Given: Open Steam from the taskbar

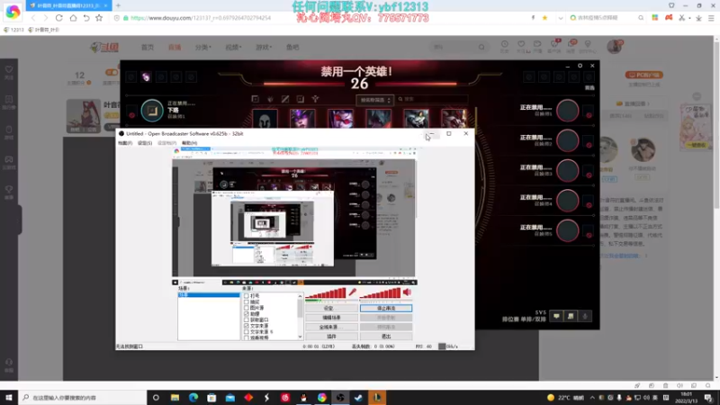Looking at the screenshot, I should [x=358, y=398].
